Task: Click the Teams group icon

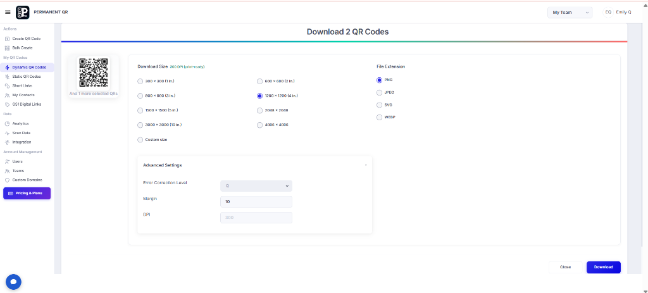Action: (x=7, y=171)
